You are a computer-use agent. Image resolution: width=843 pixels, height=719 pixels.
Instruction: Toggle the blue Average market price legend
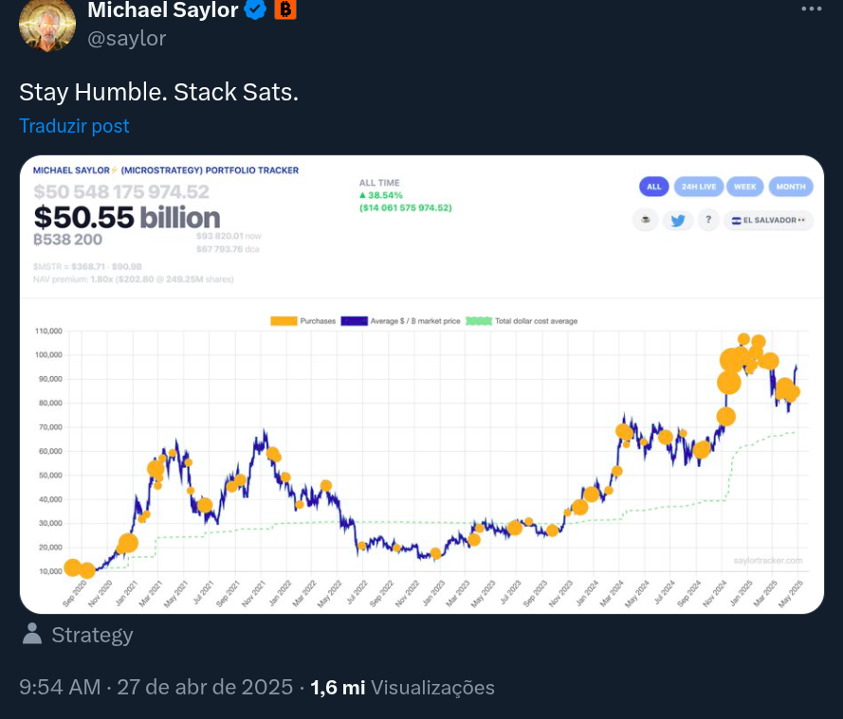pos(355,321)
